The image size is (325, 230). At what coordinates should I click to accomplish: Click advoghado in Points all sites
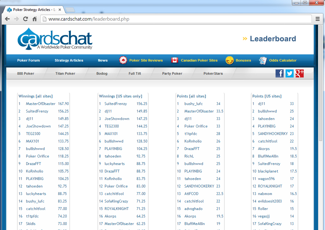coord(193,209)
